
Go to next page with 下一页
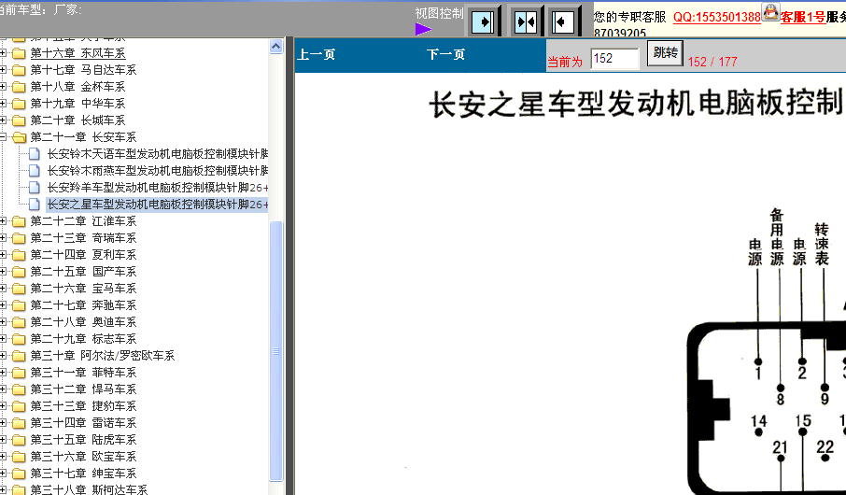coord(445,54)
